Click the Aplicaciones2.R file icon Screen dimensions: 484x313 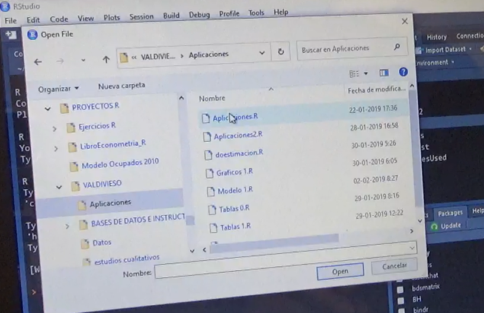click(207, 136)
